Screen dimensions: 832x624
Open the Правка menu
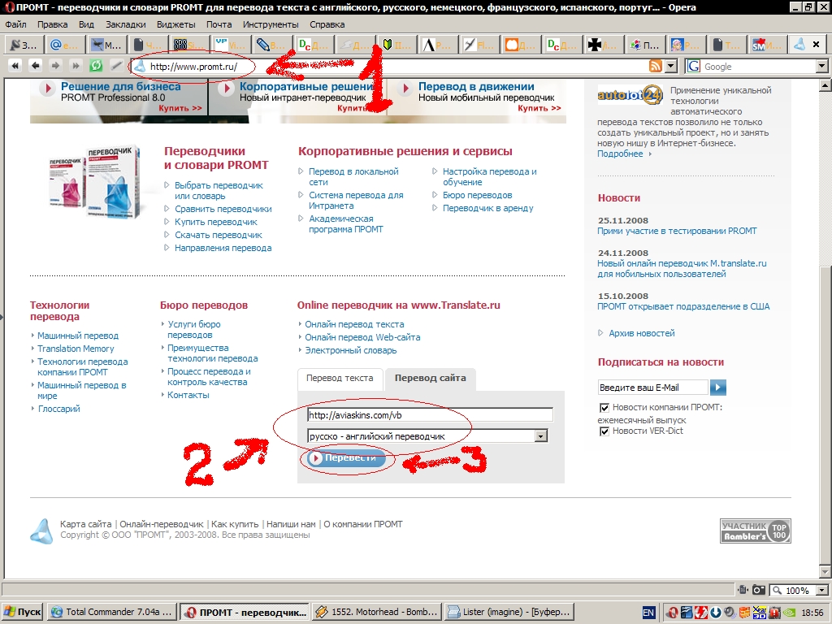tap(53, 24)
